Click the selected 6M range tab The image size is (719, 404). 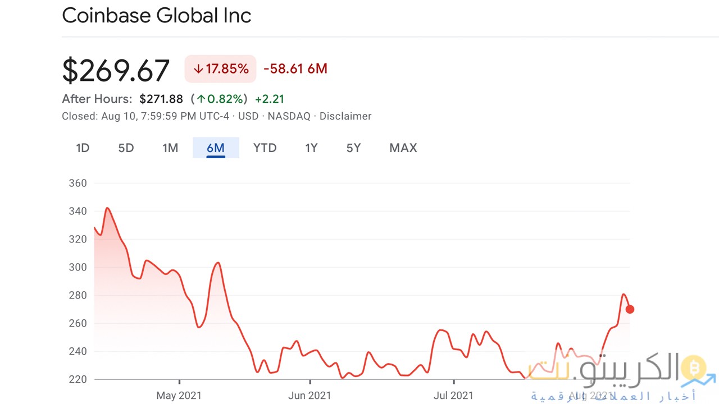pos(216,148)
